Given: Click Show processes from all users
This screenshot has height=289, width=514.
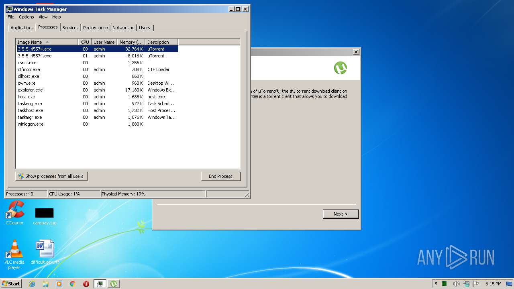Looking at the screenshot, I should tap(51, 176).
